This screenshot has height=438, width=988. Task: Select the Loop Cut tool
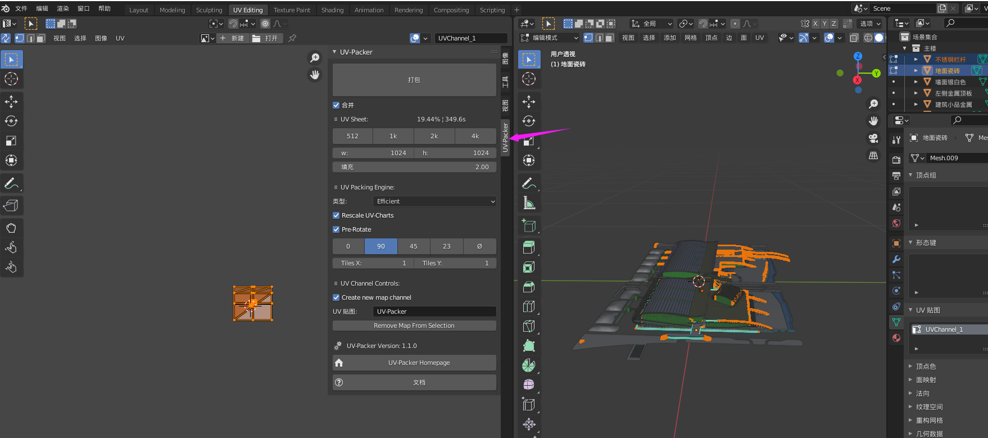click(529, 306)
